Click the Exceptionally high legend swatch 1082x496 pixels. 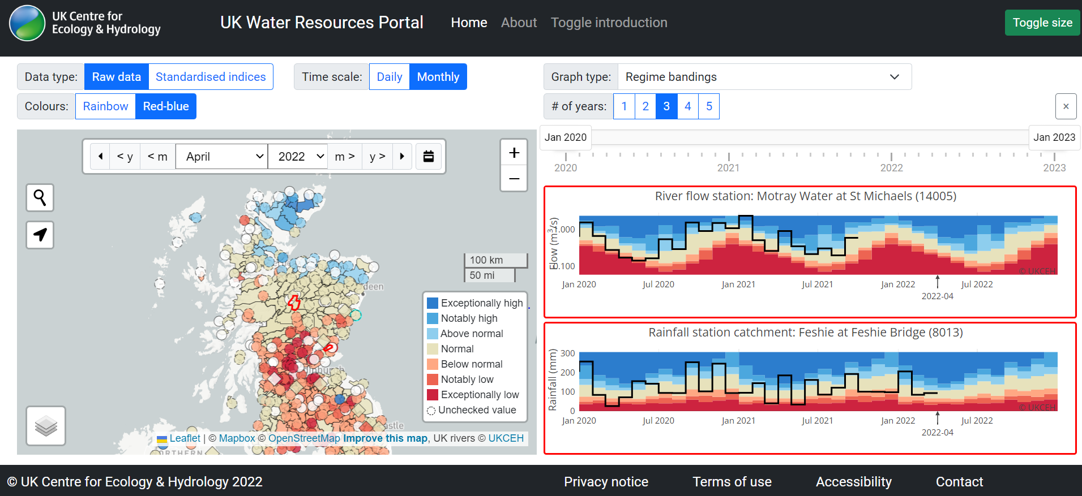(433, 303)
